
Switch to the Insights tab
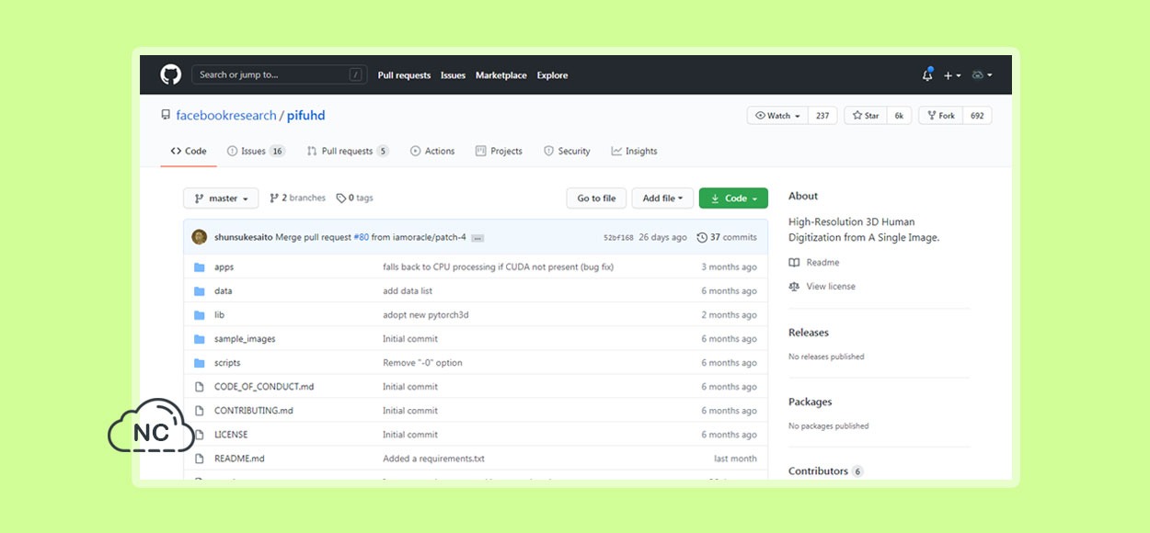[634, 152]
